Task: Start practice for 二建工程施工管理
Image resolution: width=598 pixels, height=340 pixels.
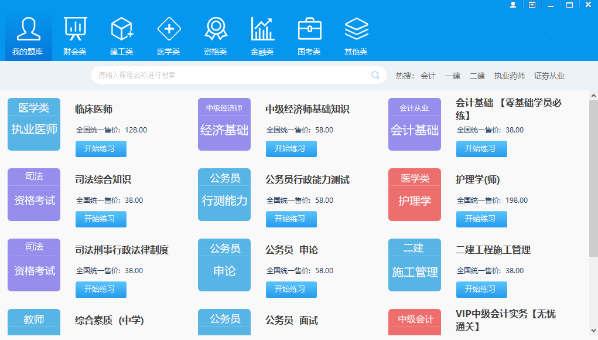Action: (x=481, y=289)
